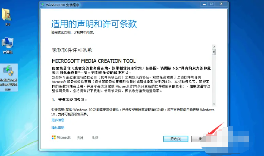Click the Microsoft logo in the footer

point(61,138)
